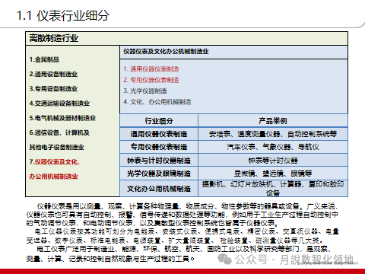The width and height of the screenshot is (365, 274).
Task: Click red highlighted item 7.仪器仪表及文化
Action: (x=55, y=162)
